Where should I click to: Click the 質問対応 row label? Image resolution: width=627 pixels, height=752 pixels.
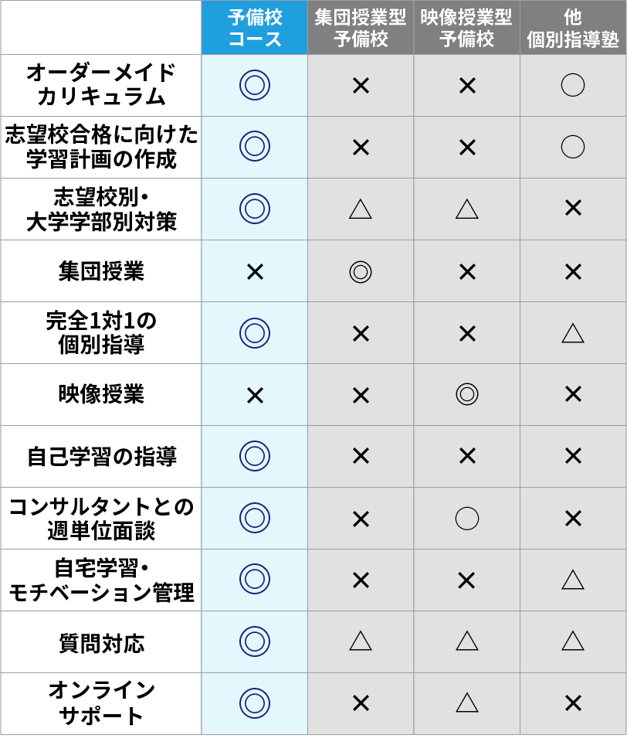pos(101,642)
